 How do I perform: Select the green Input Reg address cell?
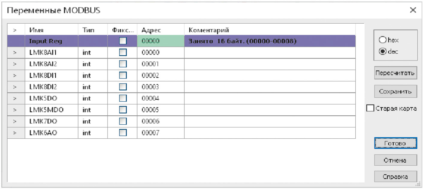[x=160, y=41]
